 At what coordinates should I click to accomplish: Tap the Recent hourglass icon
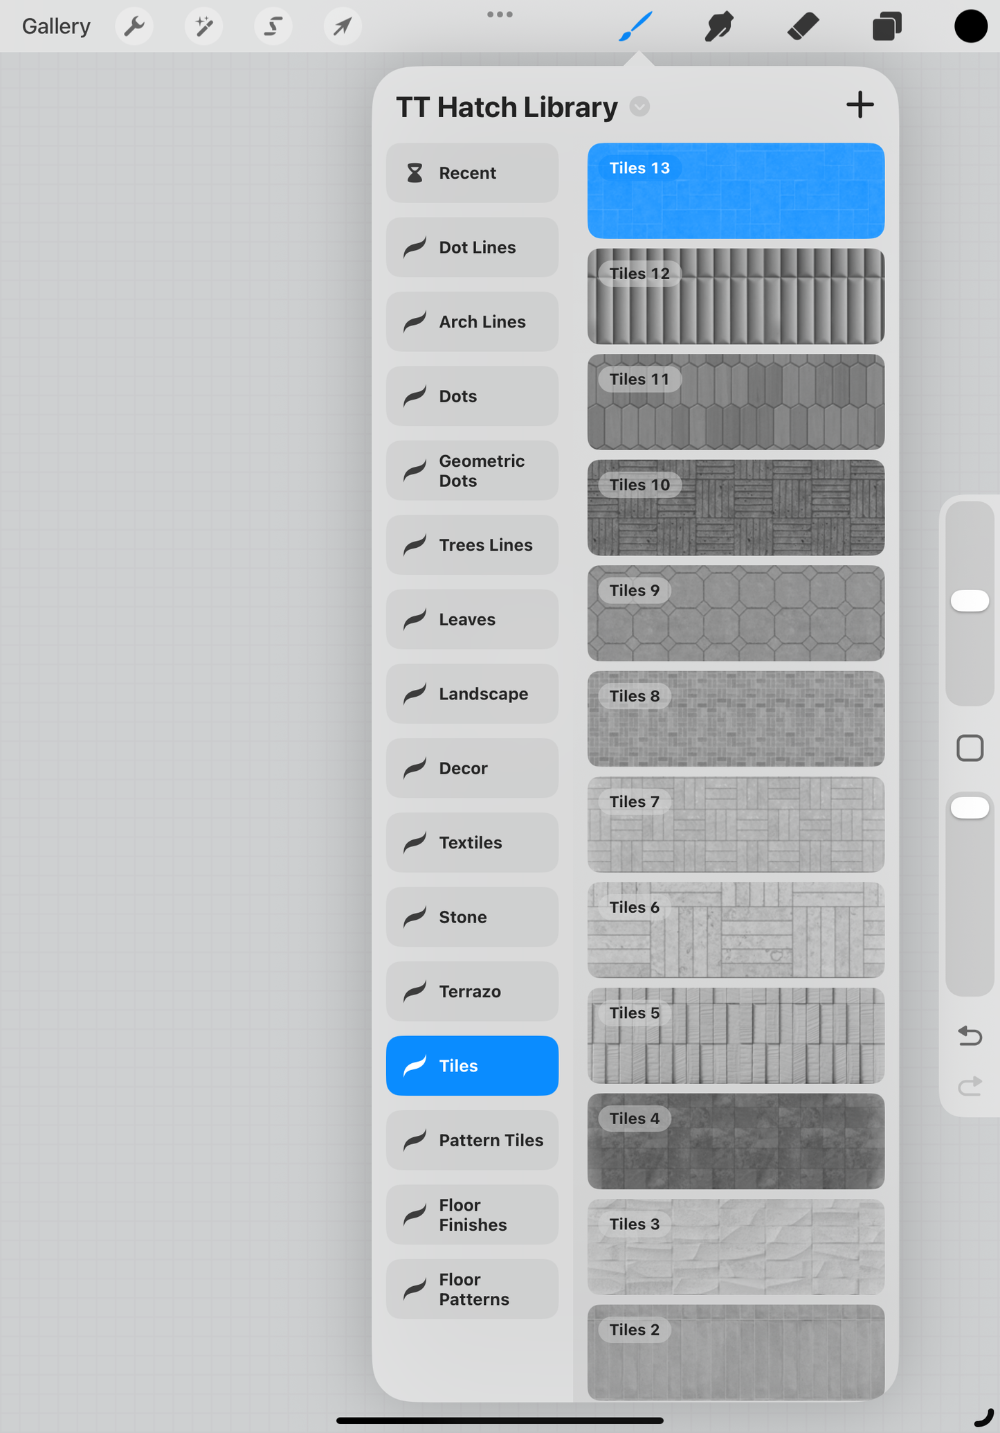click(415, 173)
